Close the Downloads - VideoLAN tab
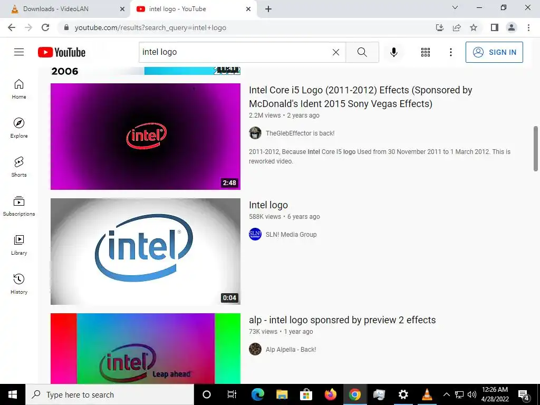 click(x=122, y=9)
